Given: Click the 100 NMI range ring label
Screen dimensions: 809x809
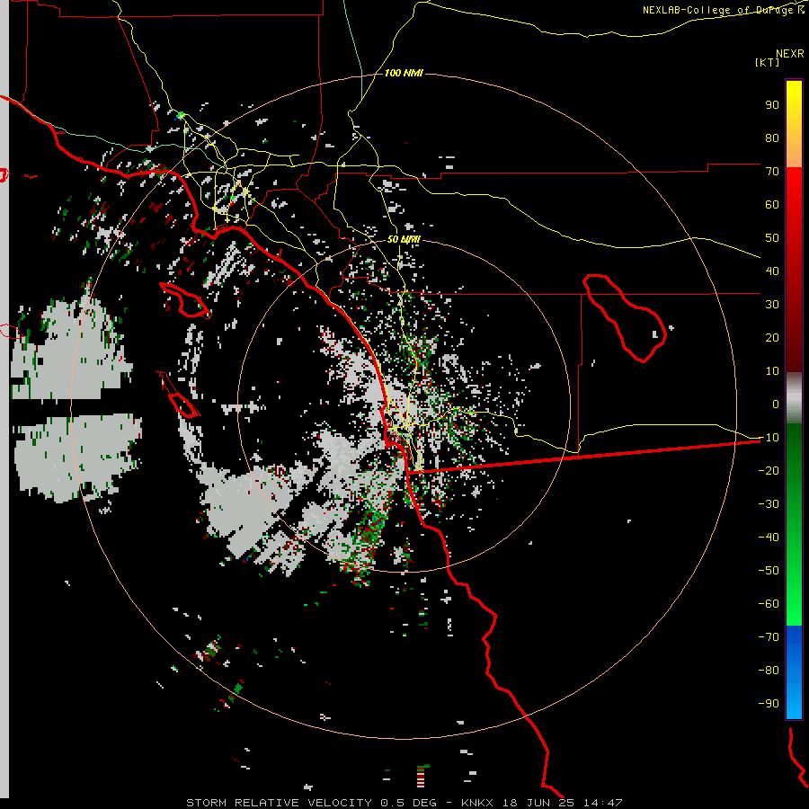Looking at the screenshot, I should coord(404,73).
